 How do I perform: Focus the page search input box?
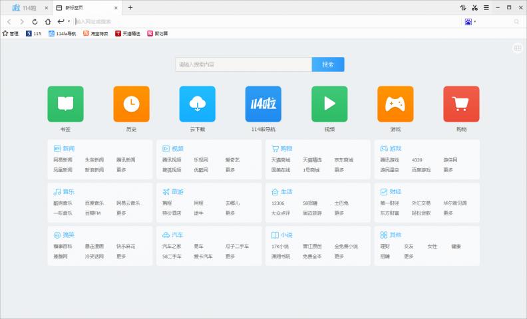pos(244,64)
